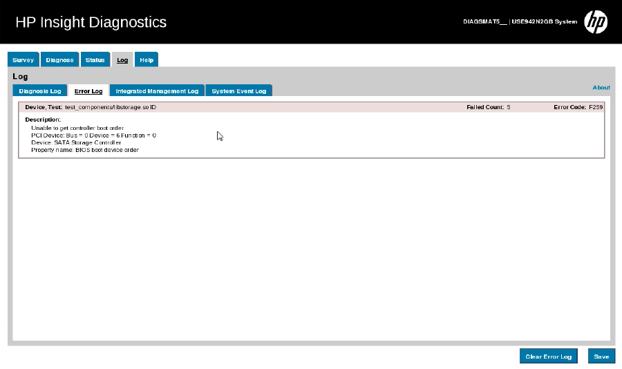Open the Survey tab
Image resolution: width=622 pixels, height=369 pixels.
click(23, 60)
